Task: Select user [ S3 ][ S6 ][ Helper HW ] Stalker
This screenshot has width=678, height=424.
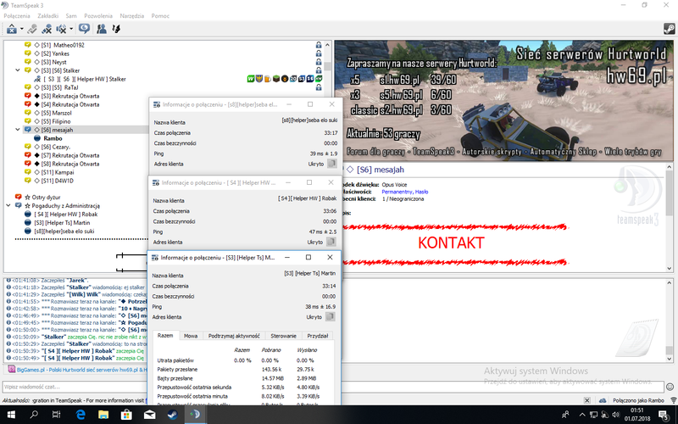Action: tap(85, 79)
